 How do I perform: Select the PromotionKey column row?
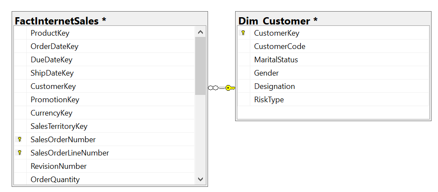click(x=55, y=100)
